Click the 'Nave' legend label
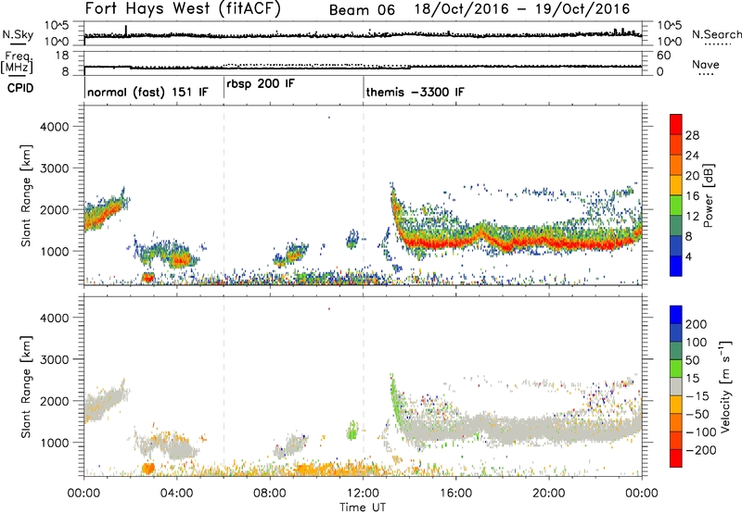Viewport: 742px width, 513px height. [706, 64]
